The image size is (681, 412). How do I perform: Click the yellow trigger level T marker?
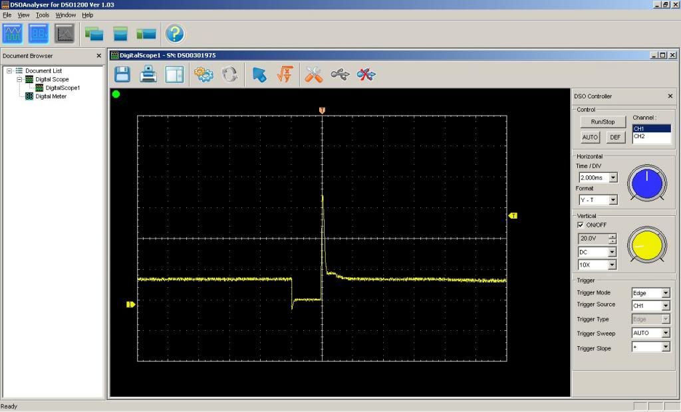point(513,216)
